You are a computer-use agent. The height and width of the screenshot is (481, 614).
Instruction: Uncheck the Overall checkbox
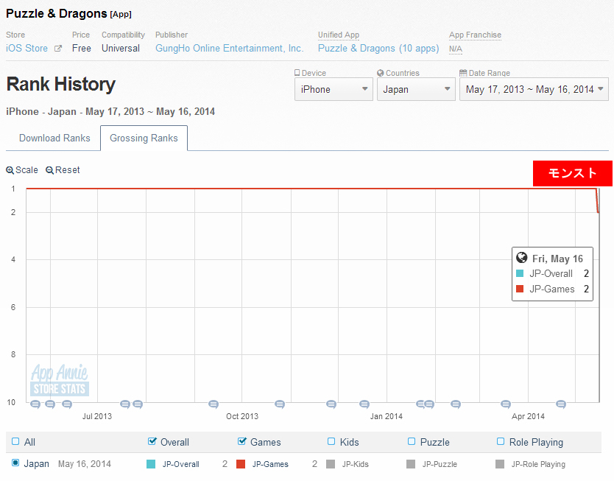tap(152, 441)
